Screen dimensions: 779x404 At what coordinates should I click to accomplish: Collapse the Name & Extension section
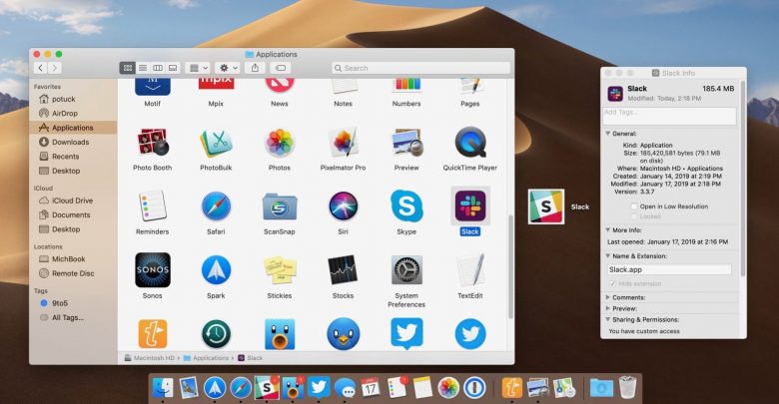tap(607, 256)
